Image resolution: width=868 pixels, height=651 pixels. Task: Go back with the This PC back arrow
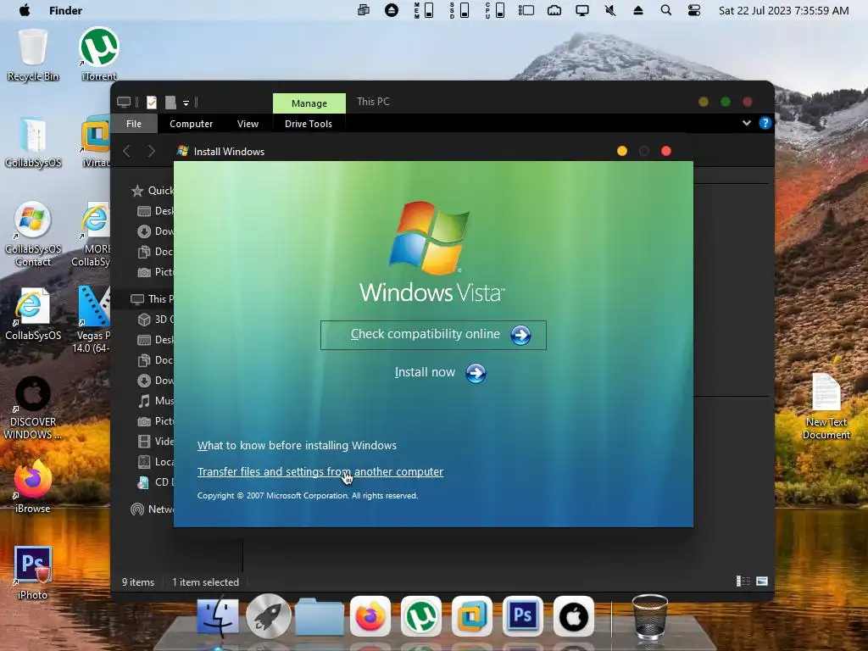[x=127, y=151]
